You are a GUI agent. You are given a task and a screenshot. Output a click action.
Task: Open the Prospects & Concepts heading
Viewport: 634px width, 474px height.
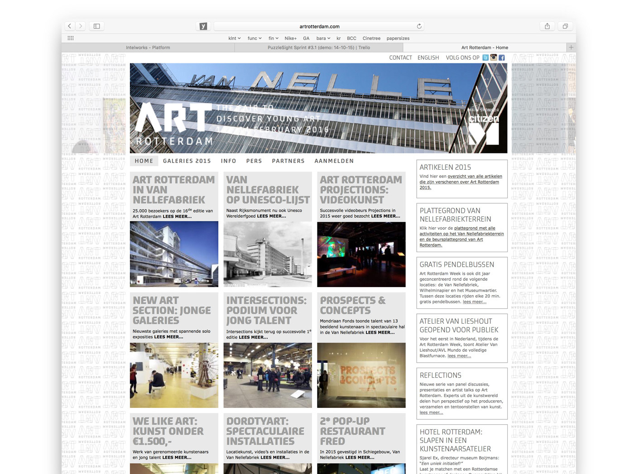click(353, 306)
